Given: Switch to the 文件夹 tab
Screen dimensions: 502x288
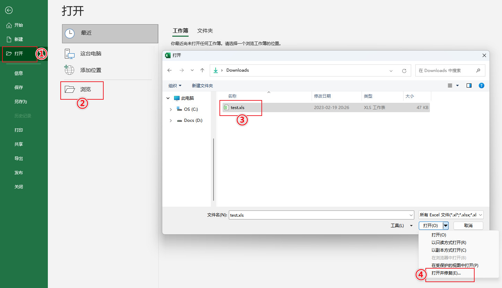Looking at the screenshot, I should [205, 31].
